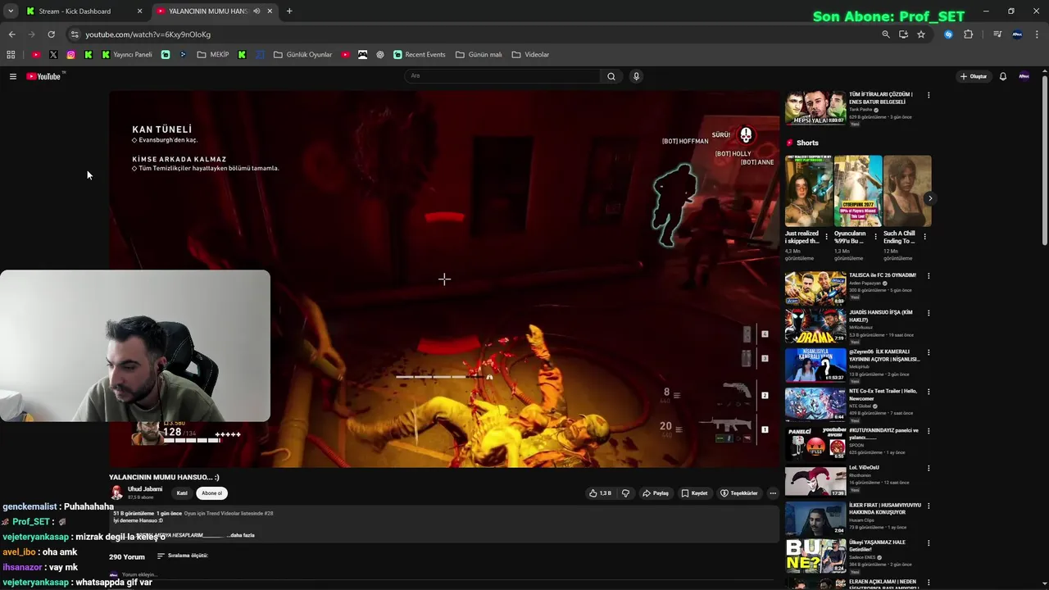Open the YouTube account avatar menu
This screenshot has height=590, width=1049.
tap(1024, 76)
